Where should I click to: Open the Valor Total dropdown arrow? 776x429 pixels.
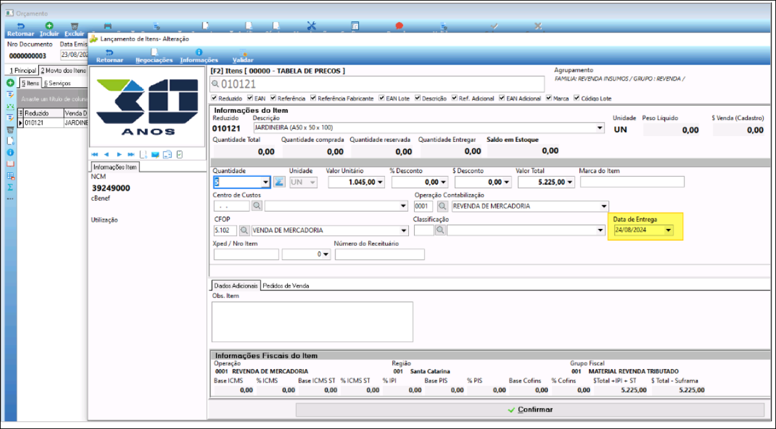click(570, 183)
